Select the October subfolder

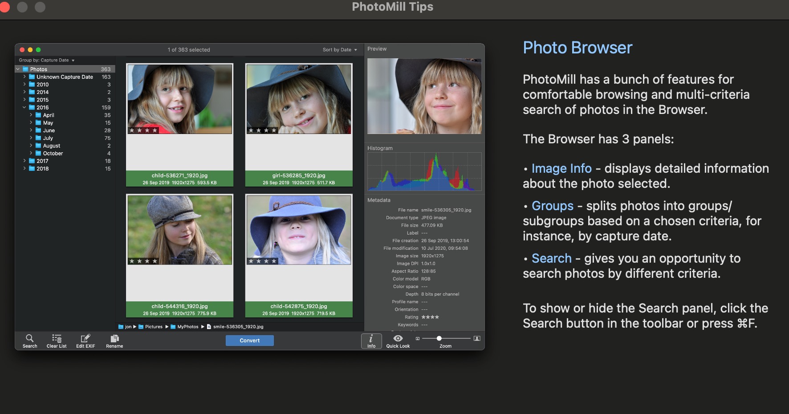[x=65, y=153]
